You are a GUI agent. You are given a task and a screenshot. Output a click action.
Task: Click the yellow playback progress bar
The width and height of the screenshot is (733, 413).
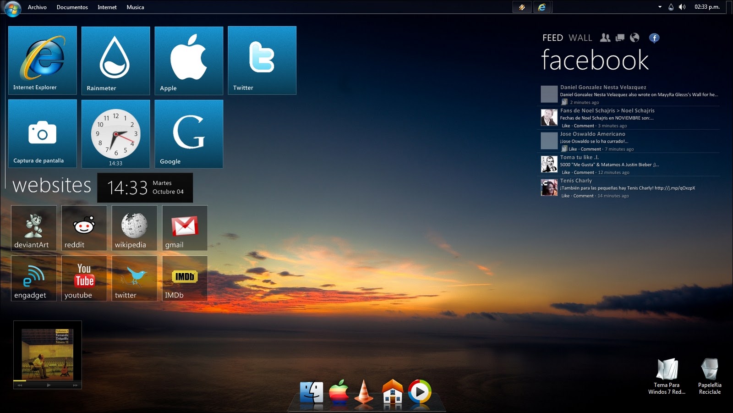pyautogui.click(x=20, y=380)
